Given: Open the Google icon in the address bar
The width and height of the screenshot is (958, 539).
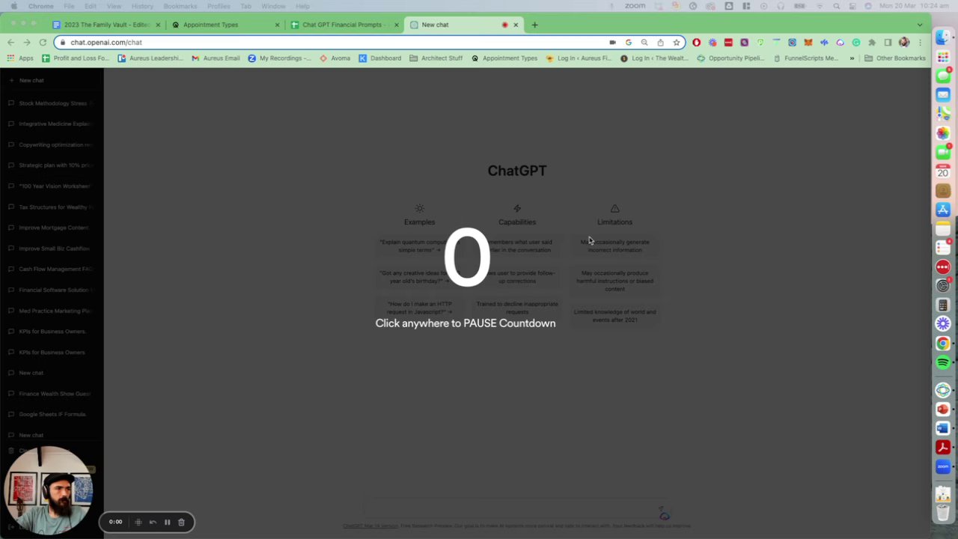Looking at the screenshot, I should click(628, 42).
